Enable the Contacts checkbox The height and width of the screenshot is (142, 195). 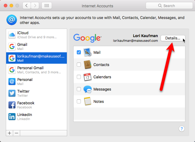tap(79, 65)
